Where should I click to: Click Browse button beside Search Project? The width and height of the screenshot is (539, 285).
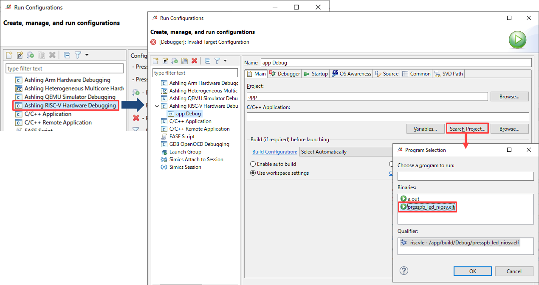click(x=510, y=129)
